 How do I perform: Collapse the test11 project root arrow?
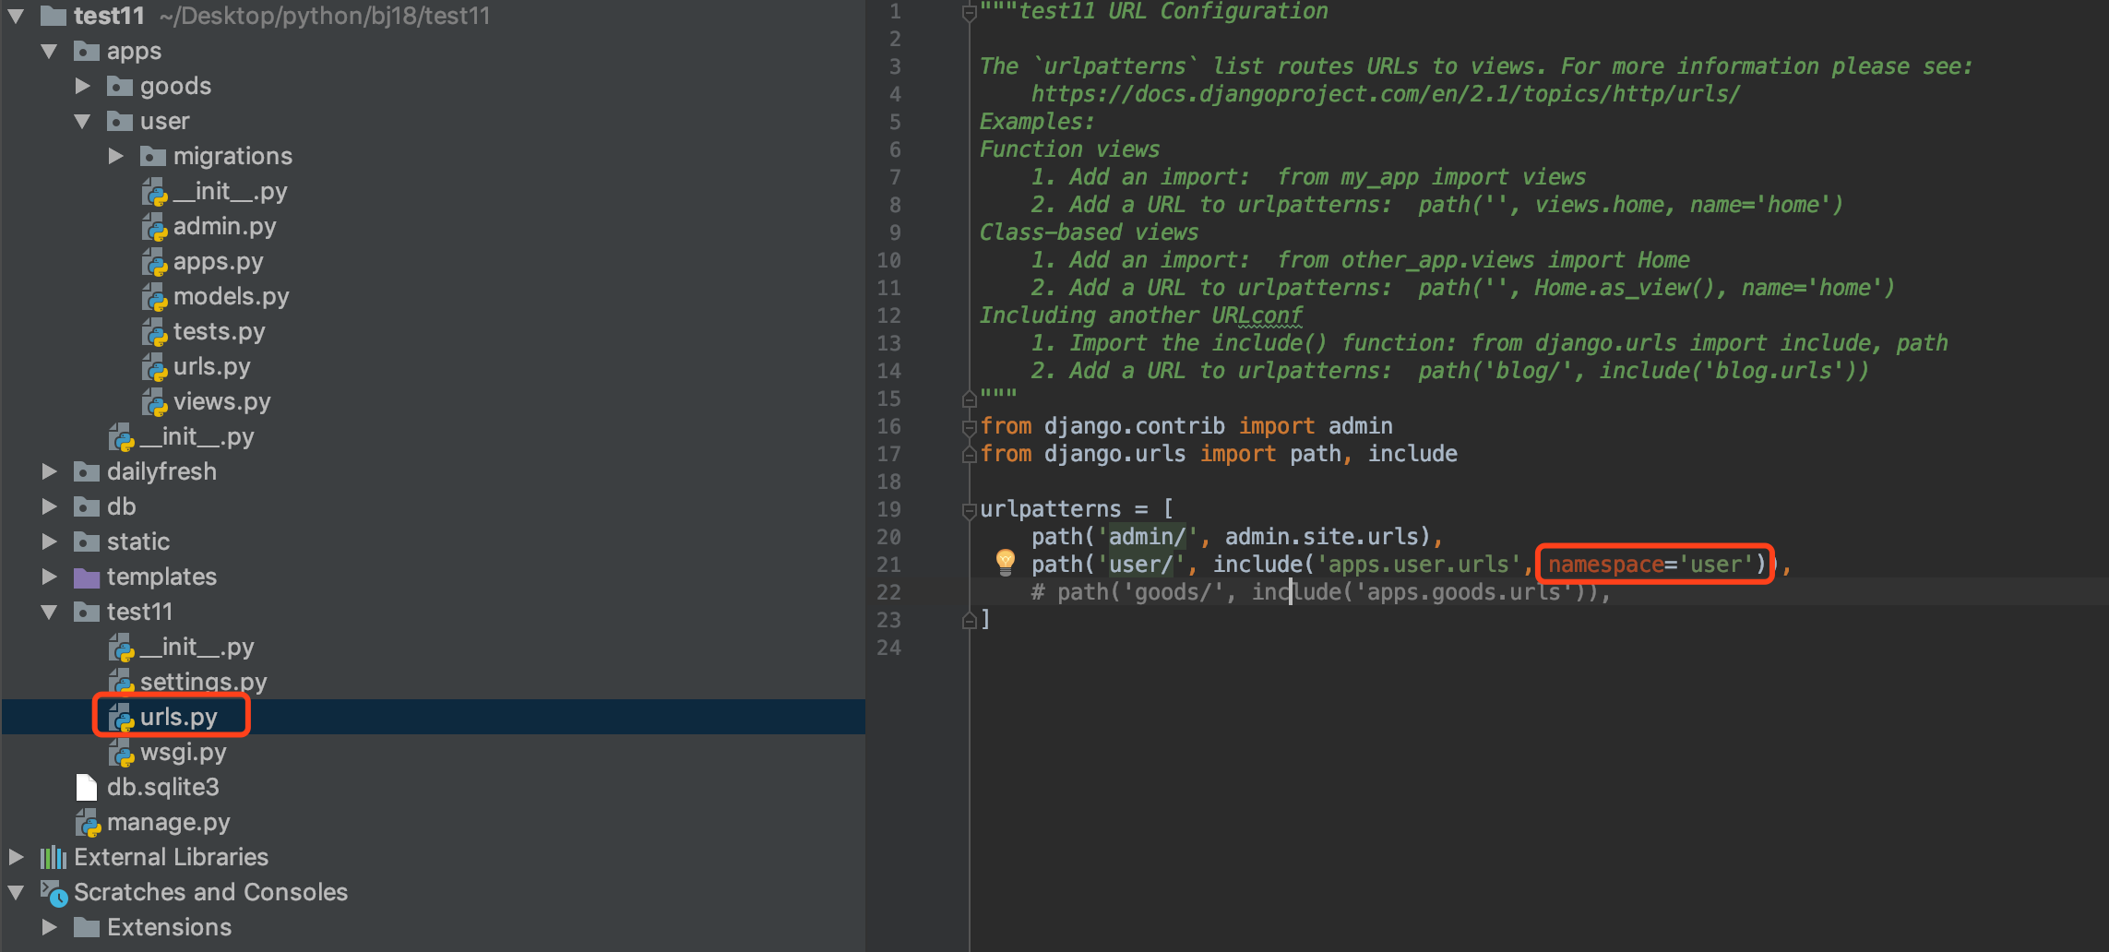pos(16,16)
